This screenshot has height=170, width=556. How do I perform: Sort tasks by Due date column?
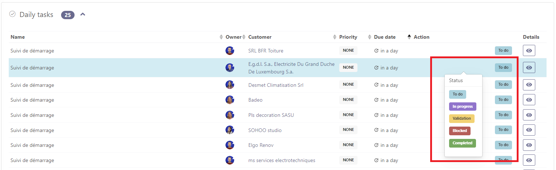coord(384,37)
